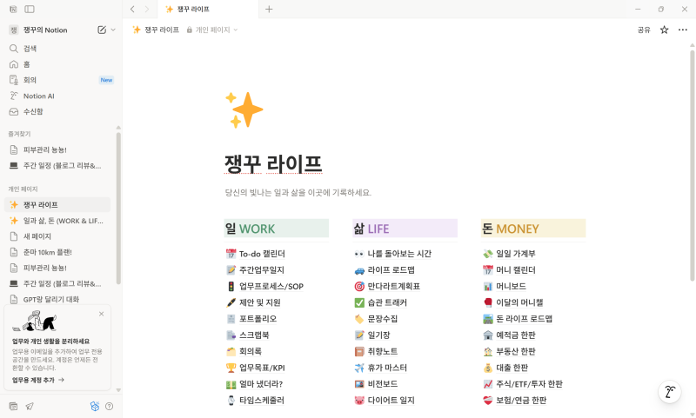Open a new tab with plus icon
The height and width of the screenshot is (418, 696).
pyautogui.click(x=269, y=10)
